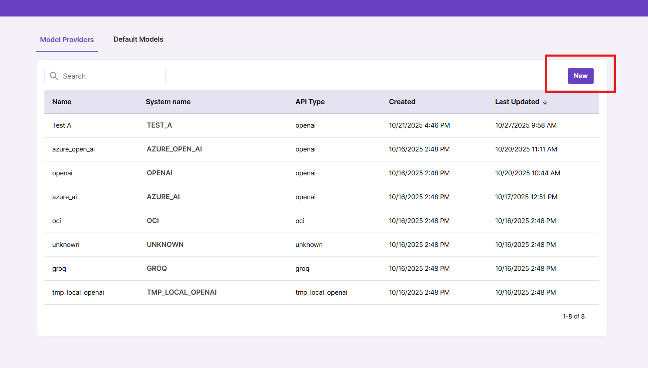Select the Model Providers tab
This screenshot has width=648, height=368.
pyautogui.click(x=67, y=39)
